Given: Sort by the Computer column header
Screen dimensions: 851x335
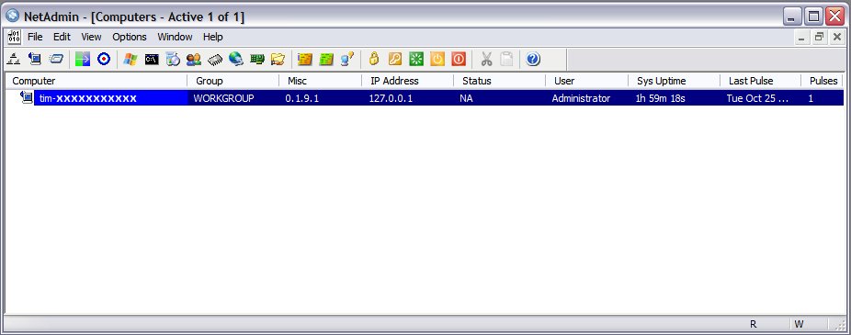Looking at the screenshot, I should click(x=96, y=81).
